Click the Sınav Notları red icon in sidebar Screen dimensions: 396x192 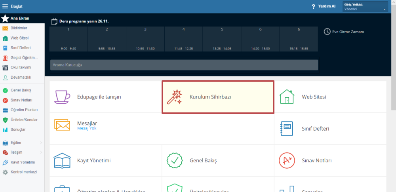pos(5,100)
